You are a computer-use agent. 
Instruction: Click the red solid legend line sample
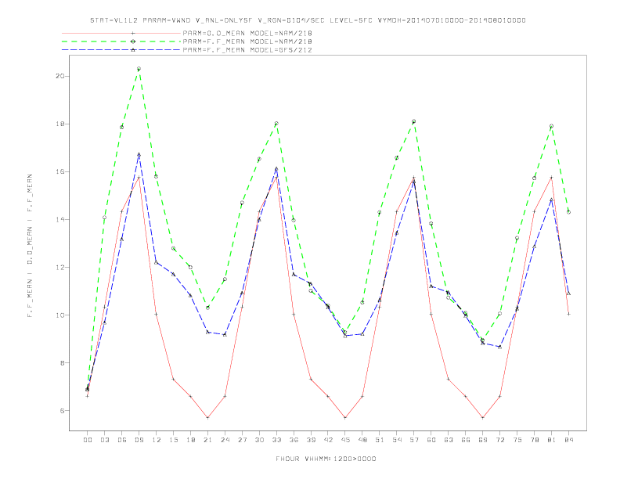[121, 33]
